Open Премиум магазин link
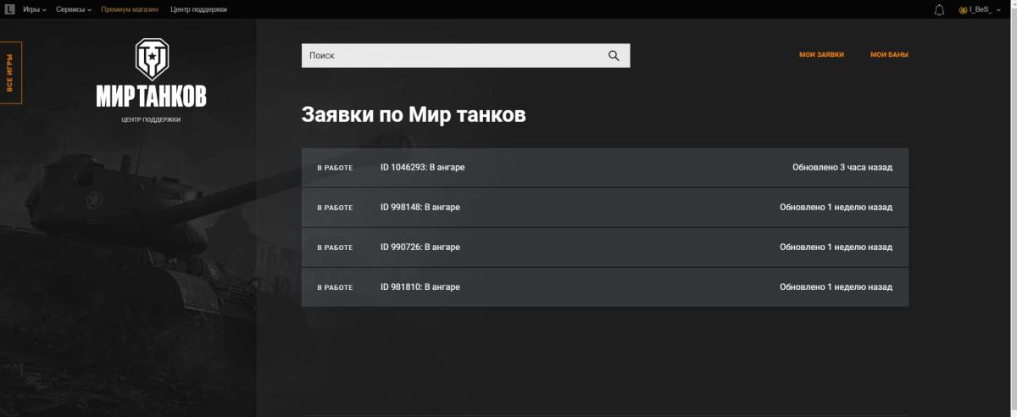1017x417 pixels. point(131,9)
